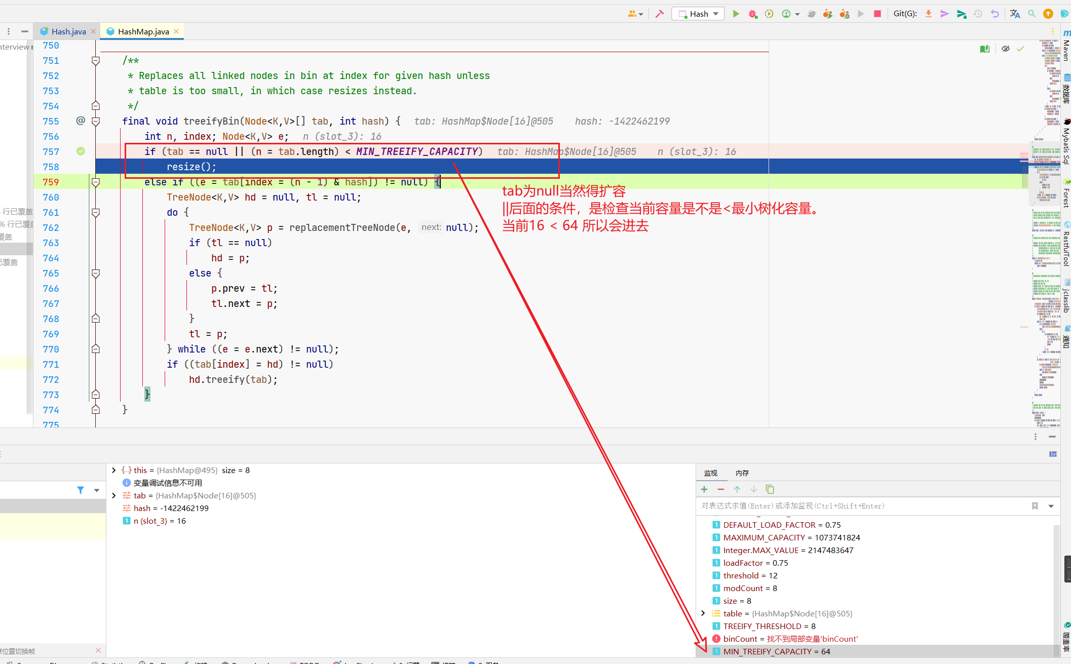Select hash = -1422462199 variable
The image size is (1071, 664).
point(171,508)
